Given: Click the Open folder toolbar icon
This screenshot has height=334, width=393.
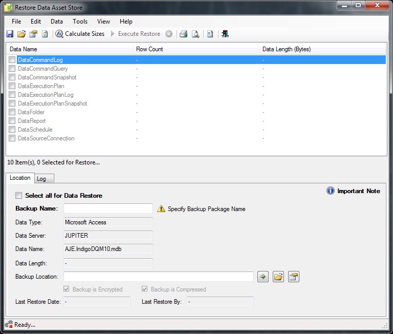Looking at the screenshot, I should [21, 34].
